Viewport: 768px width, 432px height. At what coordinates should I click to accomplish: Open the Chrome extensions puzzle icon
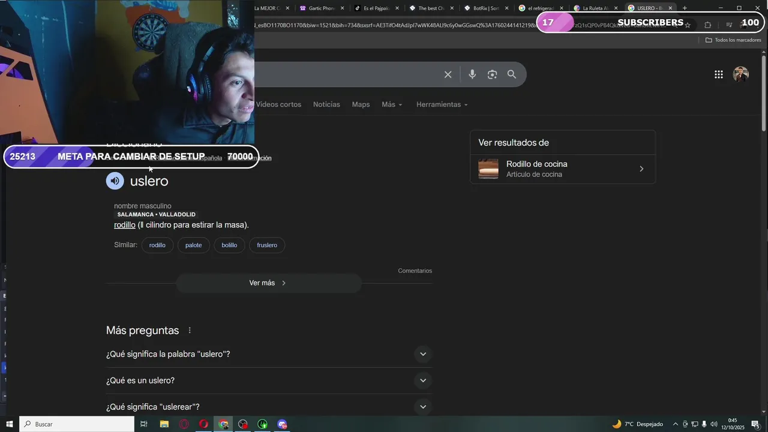point(707,25)
